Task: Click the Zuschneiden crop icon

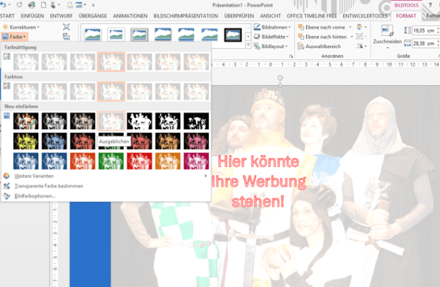Action: pos(387,31)
